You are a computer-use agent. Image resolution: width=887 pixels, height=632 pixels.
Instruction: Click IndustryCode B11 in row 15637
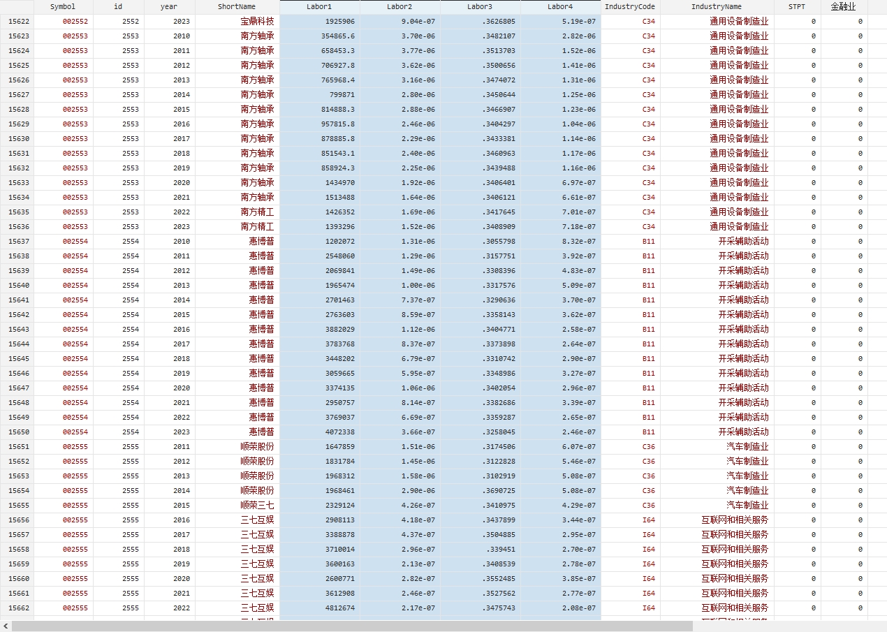coord(649,242)
